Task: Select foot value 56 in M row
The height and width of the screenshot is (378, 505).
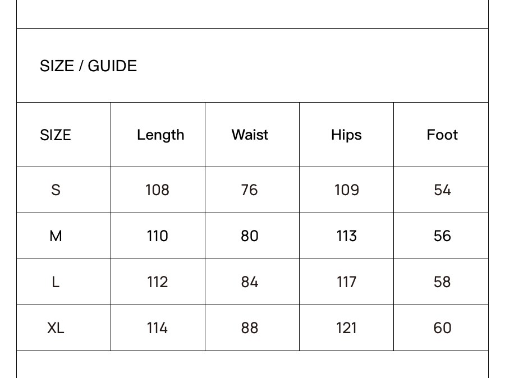Action: pyautogui.click(x=442, y=236)
